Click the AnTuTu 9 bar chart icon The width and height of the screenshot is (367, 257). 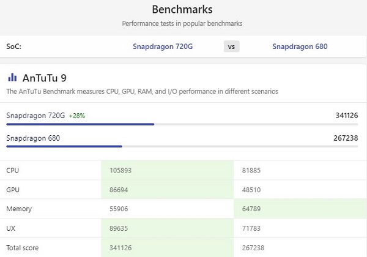tap(12, 77)
